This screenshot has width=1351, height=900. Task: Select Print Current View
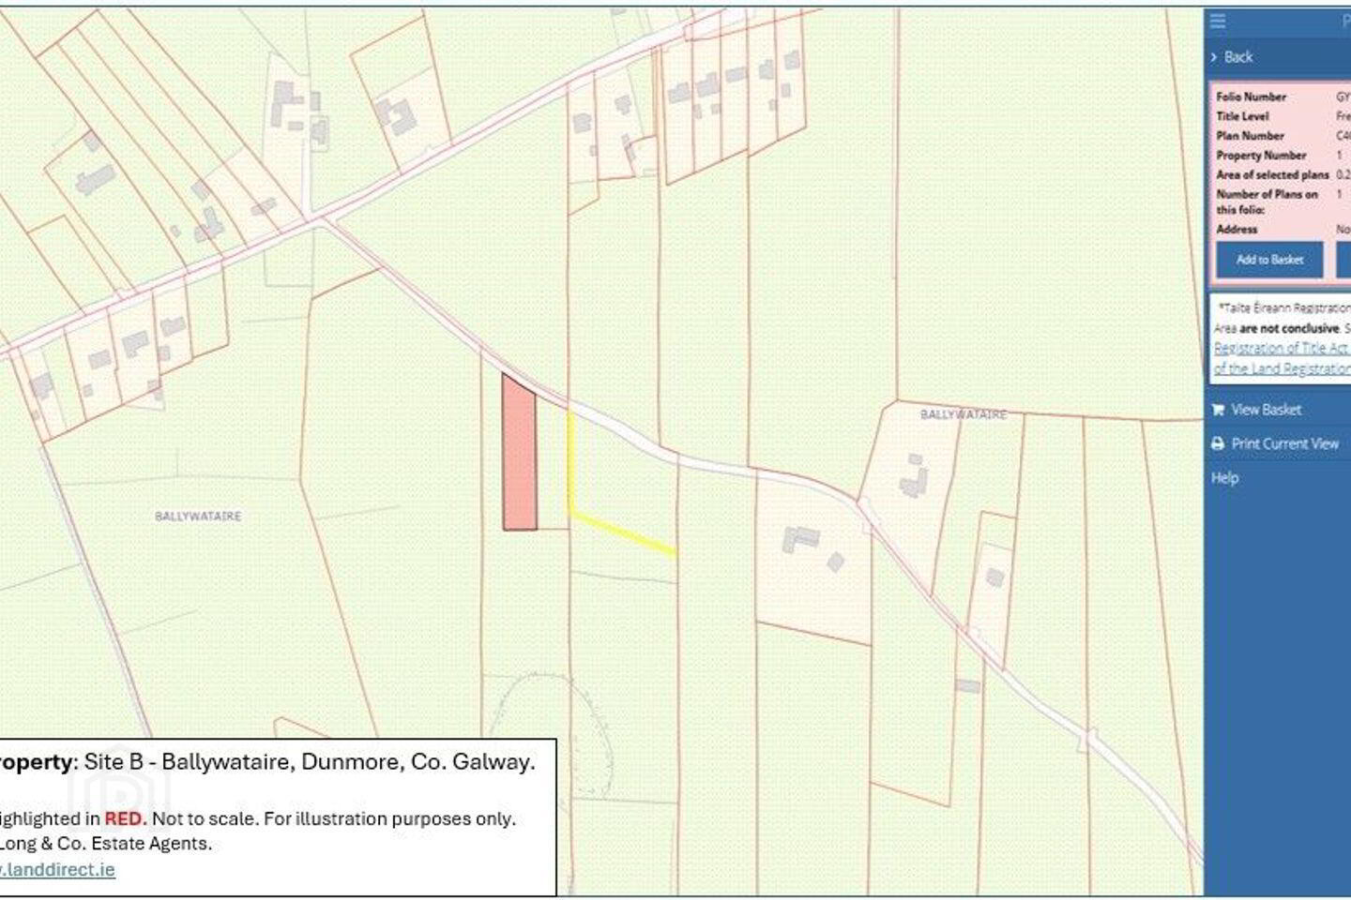click(1284, 443)
